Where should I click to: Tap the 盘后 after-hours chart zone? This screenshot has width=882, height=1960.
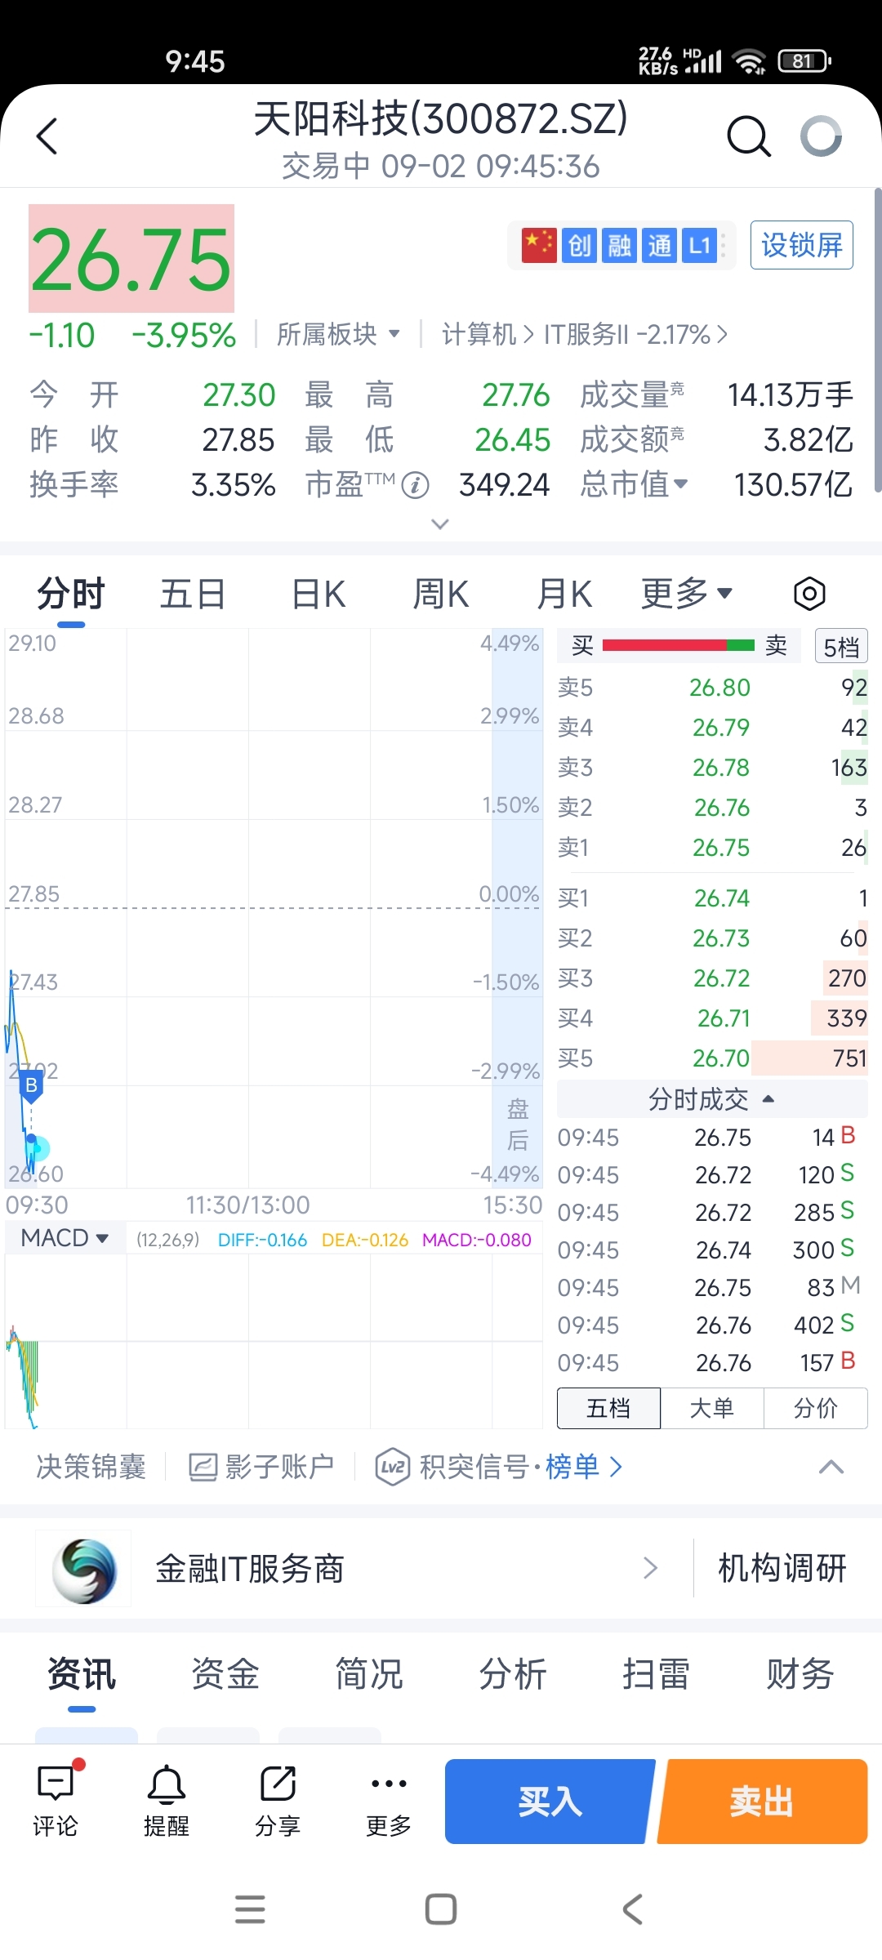pyautogui.click(x=518, y=908)
